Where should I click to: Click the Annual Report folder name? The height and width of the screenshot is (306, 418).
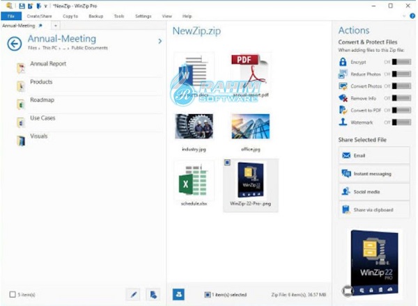click(48, 63)
